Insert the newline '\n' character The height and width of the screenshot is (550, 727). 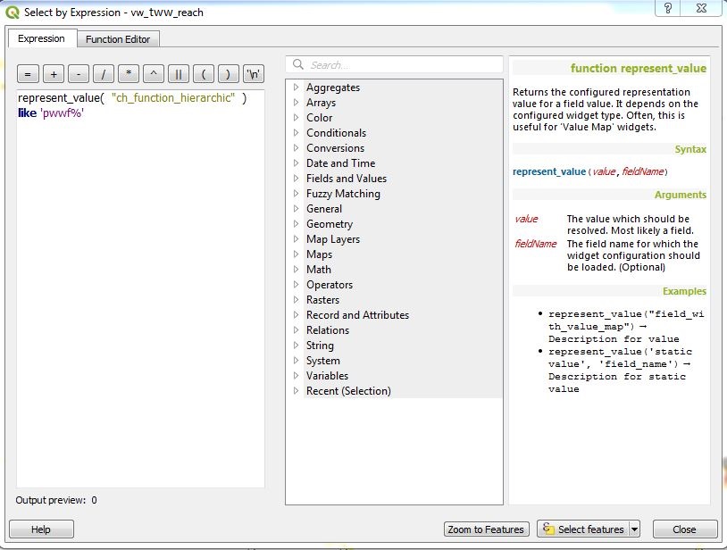(253, 74)
